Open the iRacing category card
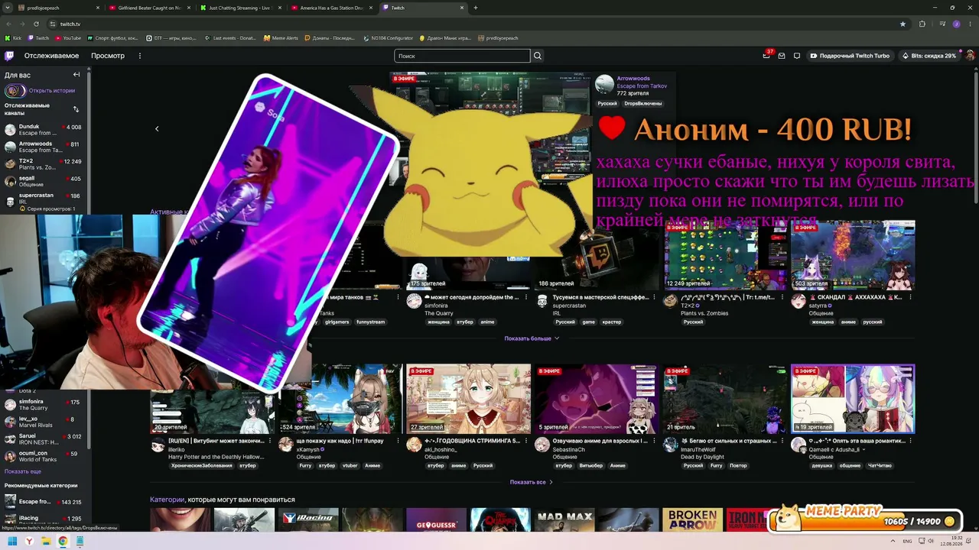The image size is (979, 550). 308,519
